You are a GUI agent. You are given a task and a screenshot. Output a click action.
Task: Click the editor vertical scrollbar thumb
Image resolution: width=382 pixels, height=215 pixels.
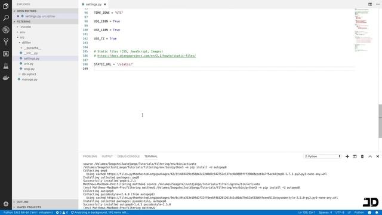click(x=380, y=121)
